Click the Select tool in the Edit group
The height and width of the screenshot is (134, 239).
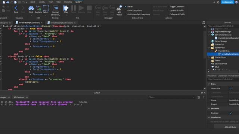(x=46, y=9)
